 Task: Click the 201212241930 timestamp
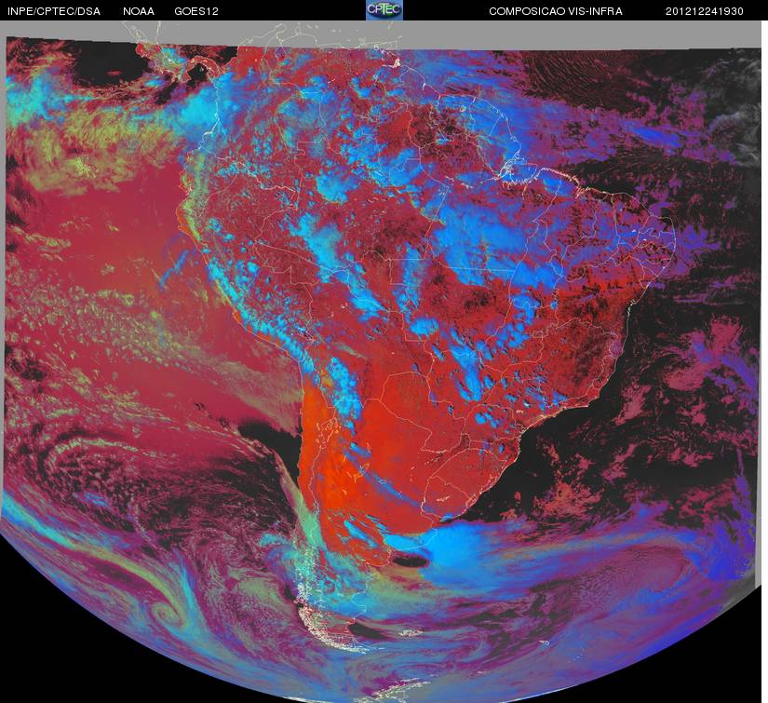point(705,11)
